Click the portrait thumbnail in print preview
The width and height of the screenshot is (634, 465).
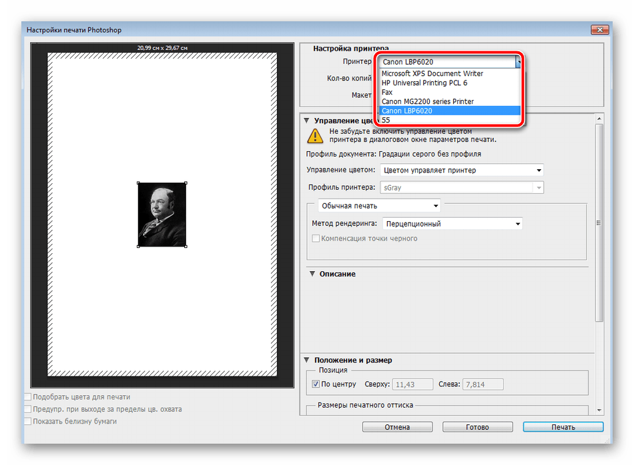point(162,215)
